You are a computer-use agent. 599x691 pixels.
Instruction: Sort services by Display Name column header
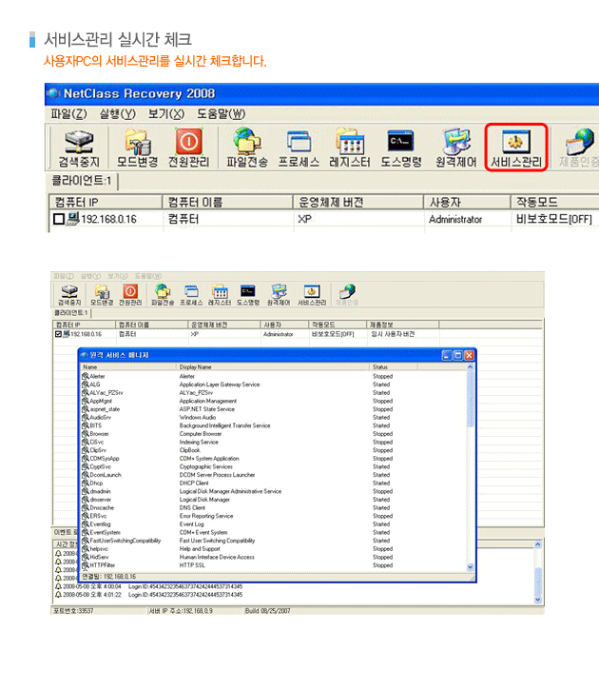click(x=273, y=366)
